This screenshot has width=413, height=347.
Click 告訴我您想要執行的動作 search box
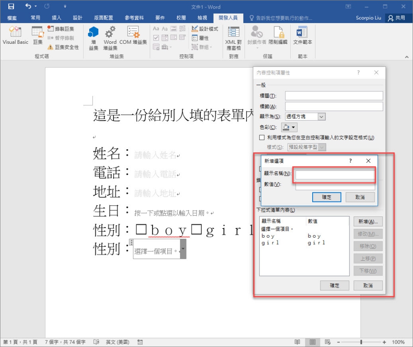click(x=281, y=18)
